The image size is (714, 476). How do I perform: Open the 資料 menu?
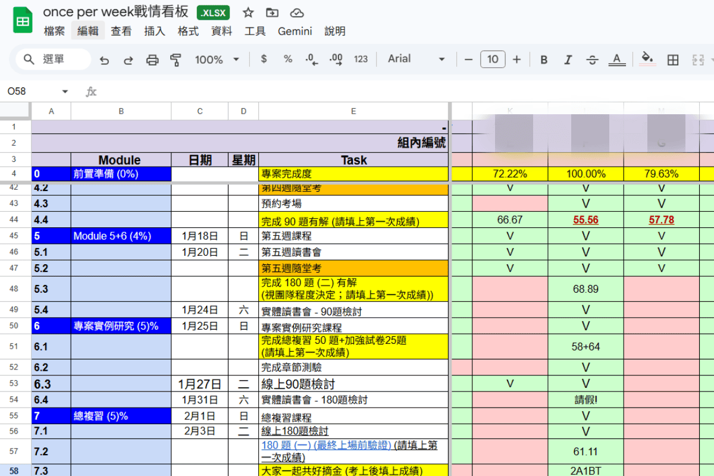point(221,31)
